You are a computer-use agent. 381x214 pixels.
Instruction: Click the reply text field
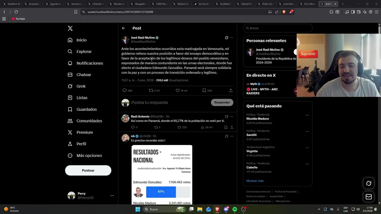click(x=170, y=103)
